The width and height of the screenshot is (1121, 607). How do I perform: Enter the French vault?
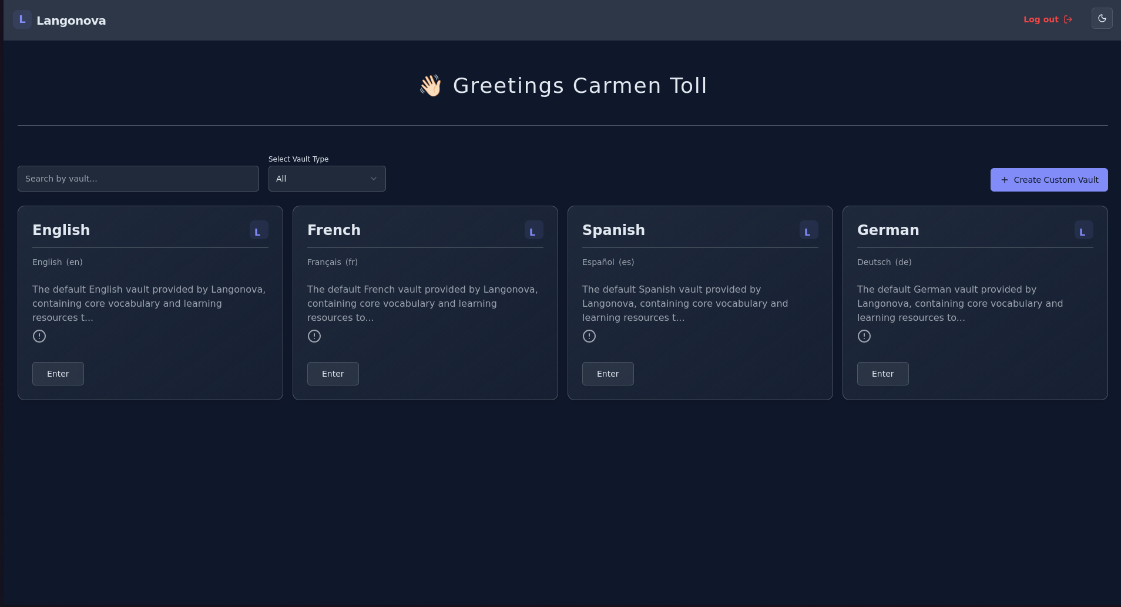333,374
